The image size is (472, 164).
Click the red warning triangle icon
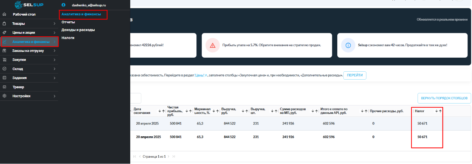pyautogui.click(x=212, y=45)
